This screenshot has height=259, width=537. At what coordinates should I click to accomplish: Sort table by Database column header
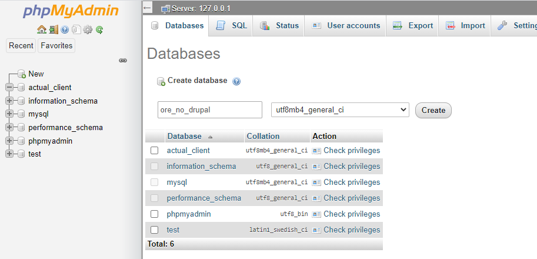(184, 137)
